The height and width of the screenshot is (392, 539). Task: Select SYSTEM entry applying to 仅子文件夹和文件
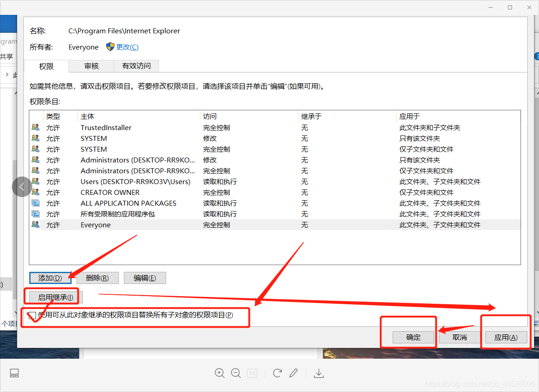tap(275, 149)
